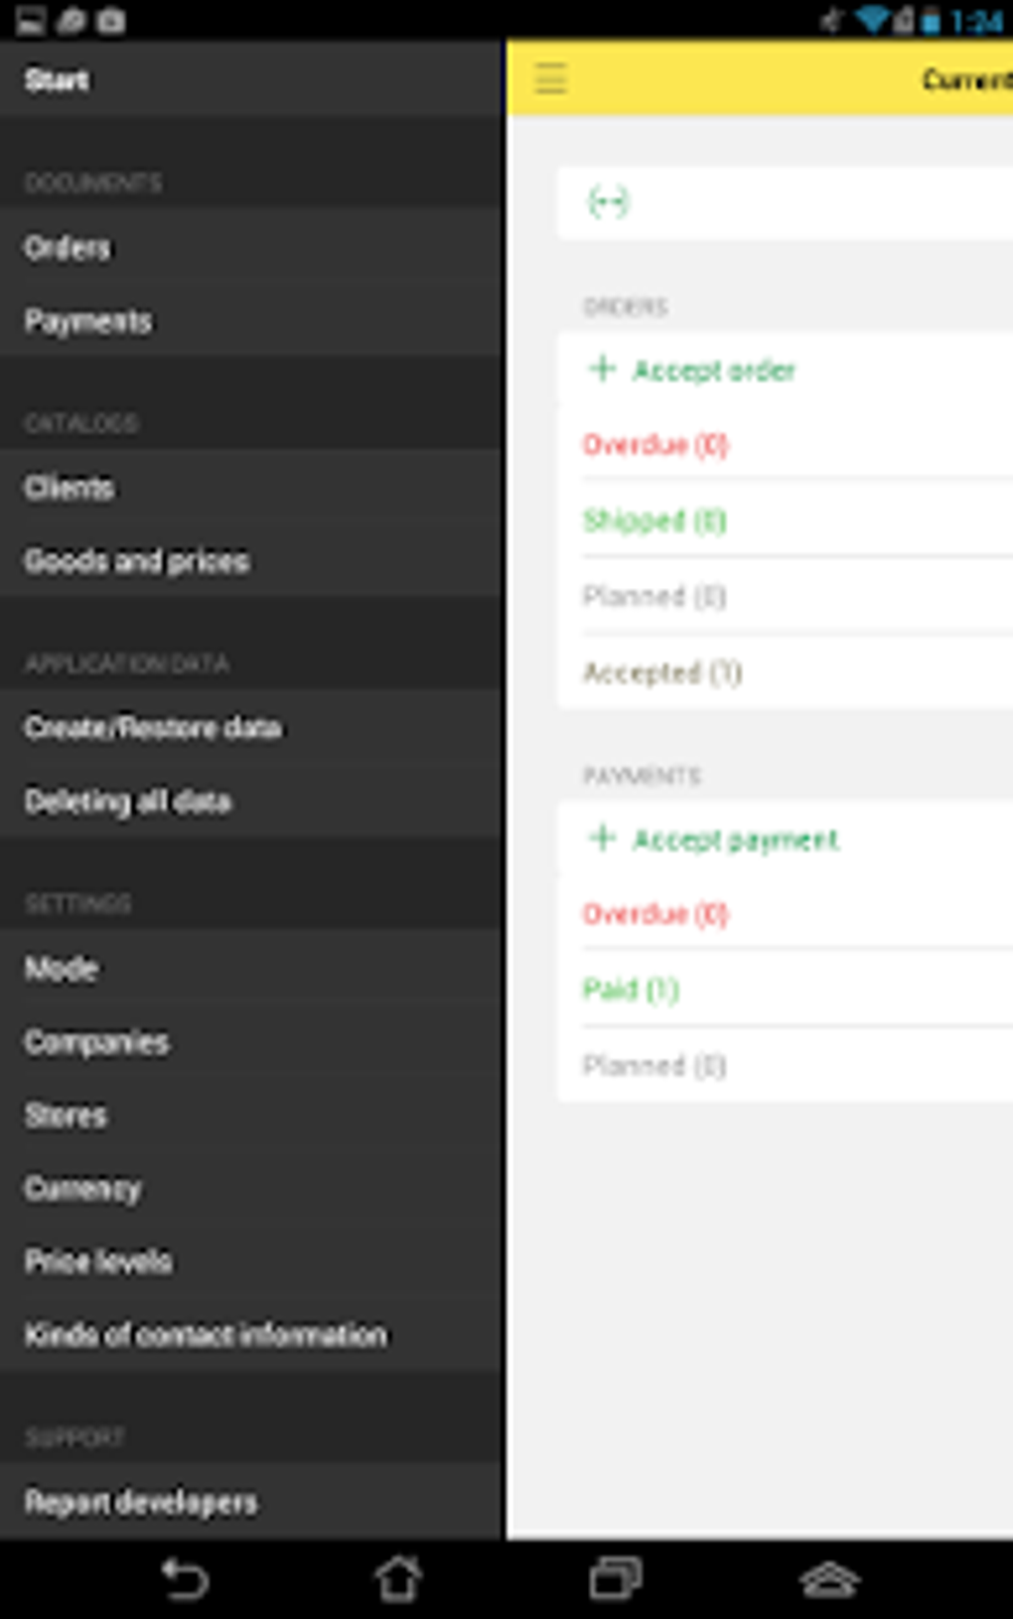
Task: Tap the Android back navigation icon
Action: tap(185, 1579)
